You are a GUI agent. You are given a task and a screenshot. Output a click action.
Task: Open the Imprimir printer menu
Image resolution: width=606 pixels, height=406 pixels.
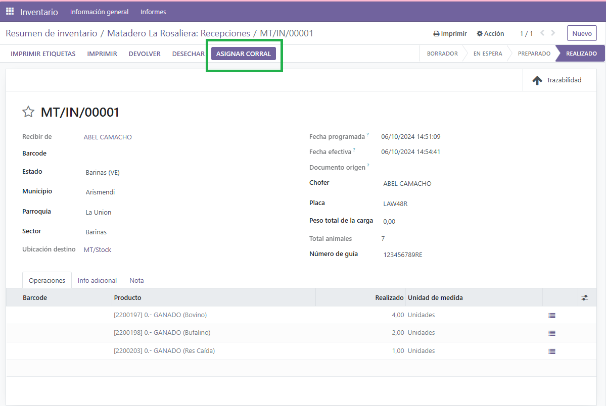(450, 34)
